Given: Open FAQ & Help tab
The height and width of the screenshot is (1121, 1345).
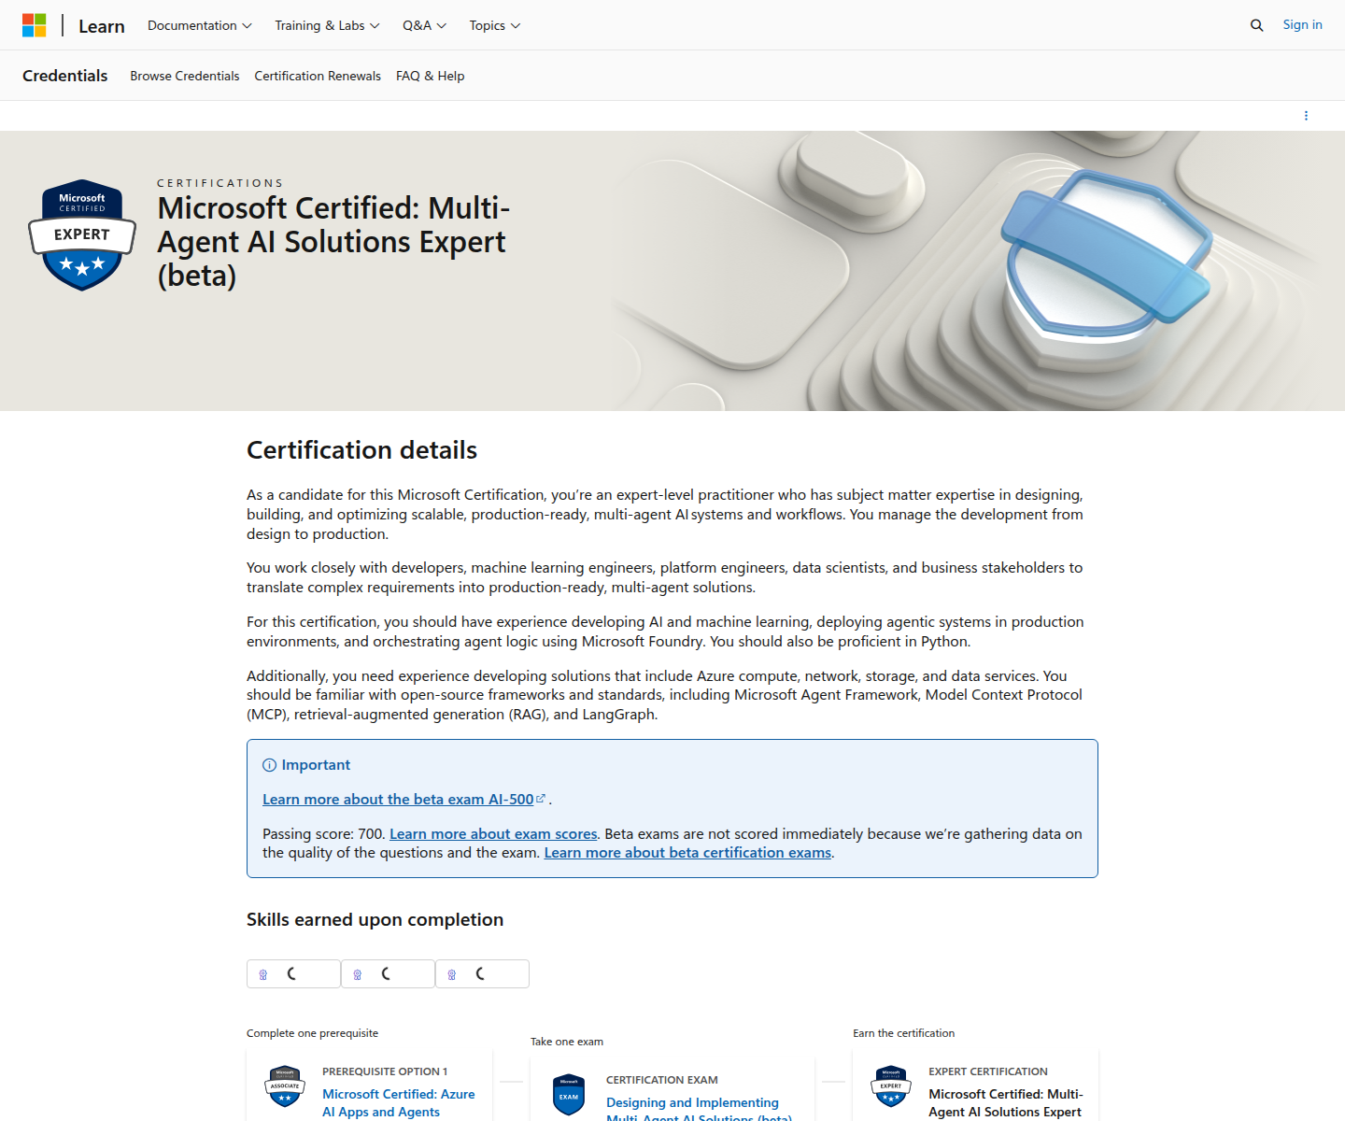Looking at the screenshot, I should pyautogui.click(x=430, y=76).
